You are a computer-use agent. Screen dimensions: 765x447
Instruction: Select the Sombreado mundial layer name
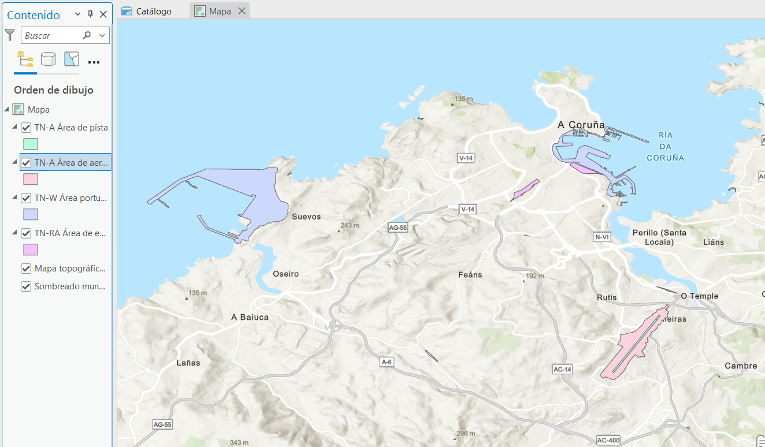70,286
